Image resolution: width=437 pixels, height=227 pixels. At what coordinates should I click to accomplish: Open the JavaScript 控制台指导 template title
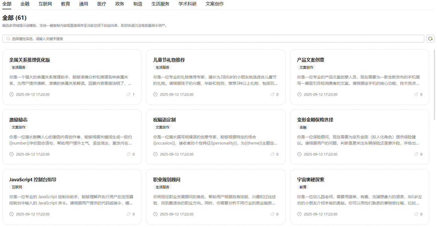[x=33, y=180]
